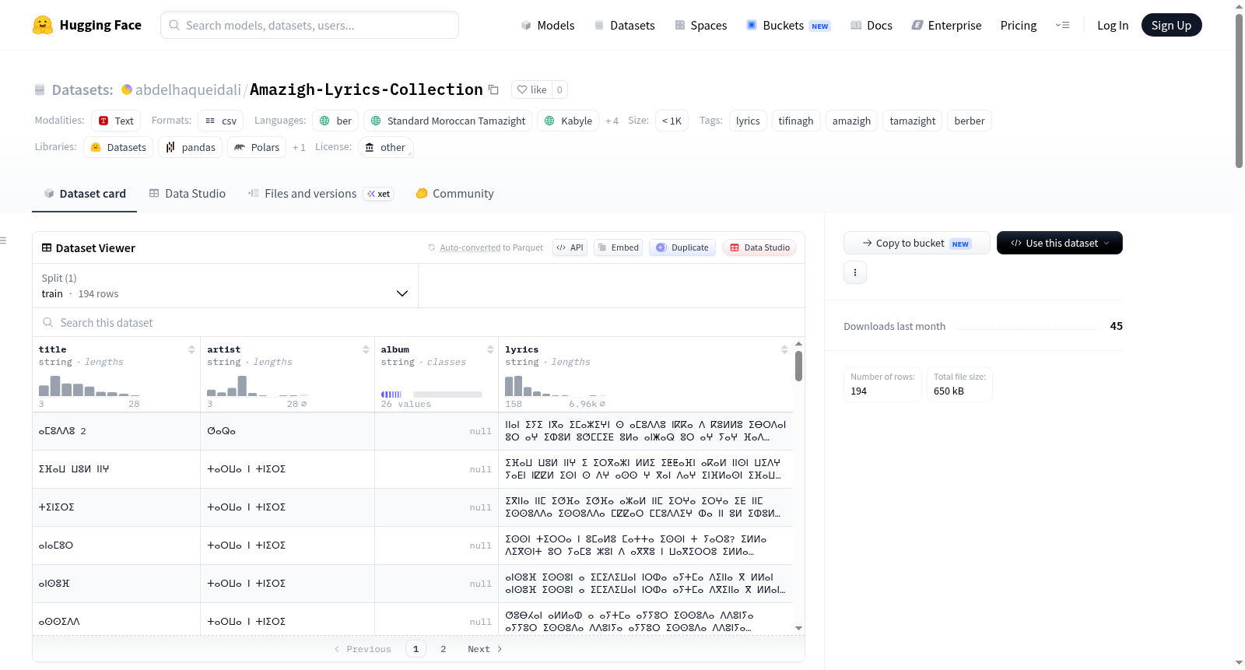The image size is (1245, 670).
Task: Switch to the Dataset card tab
Action: click(x=84, y=194)
